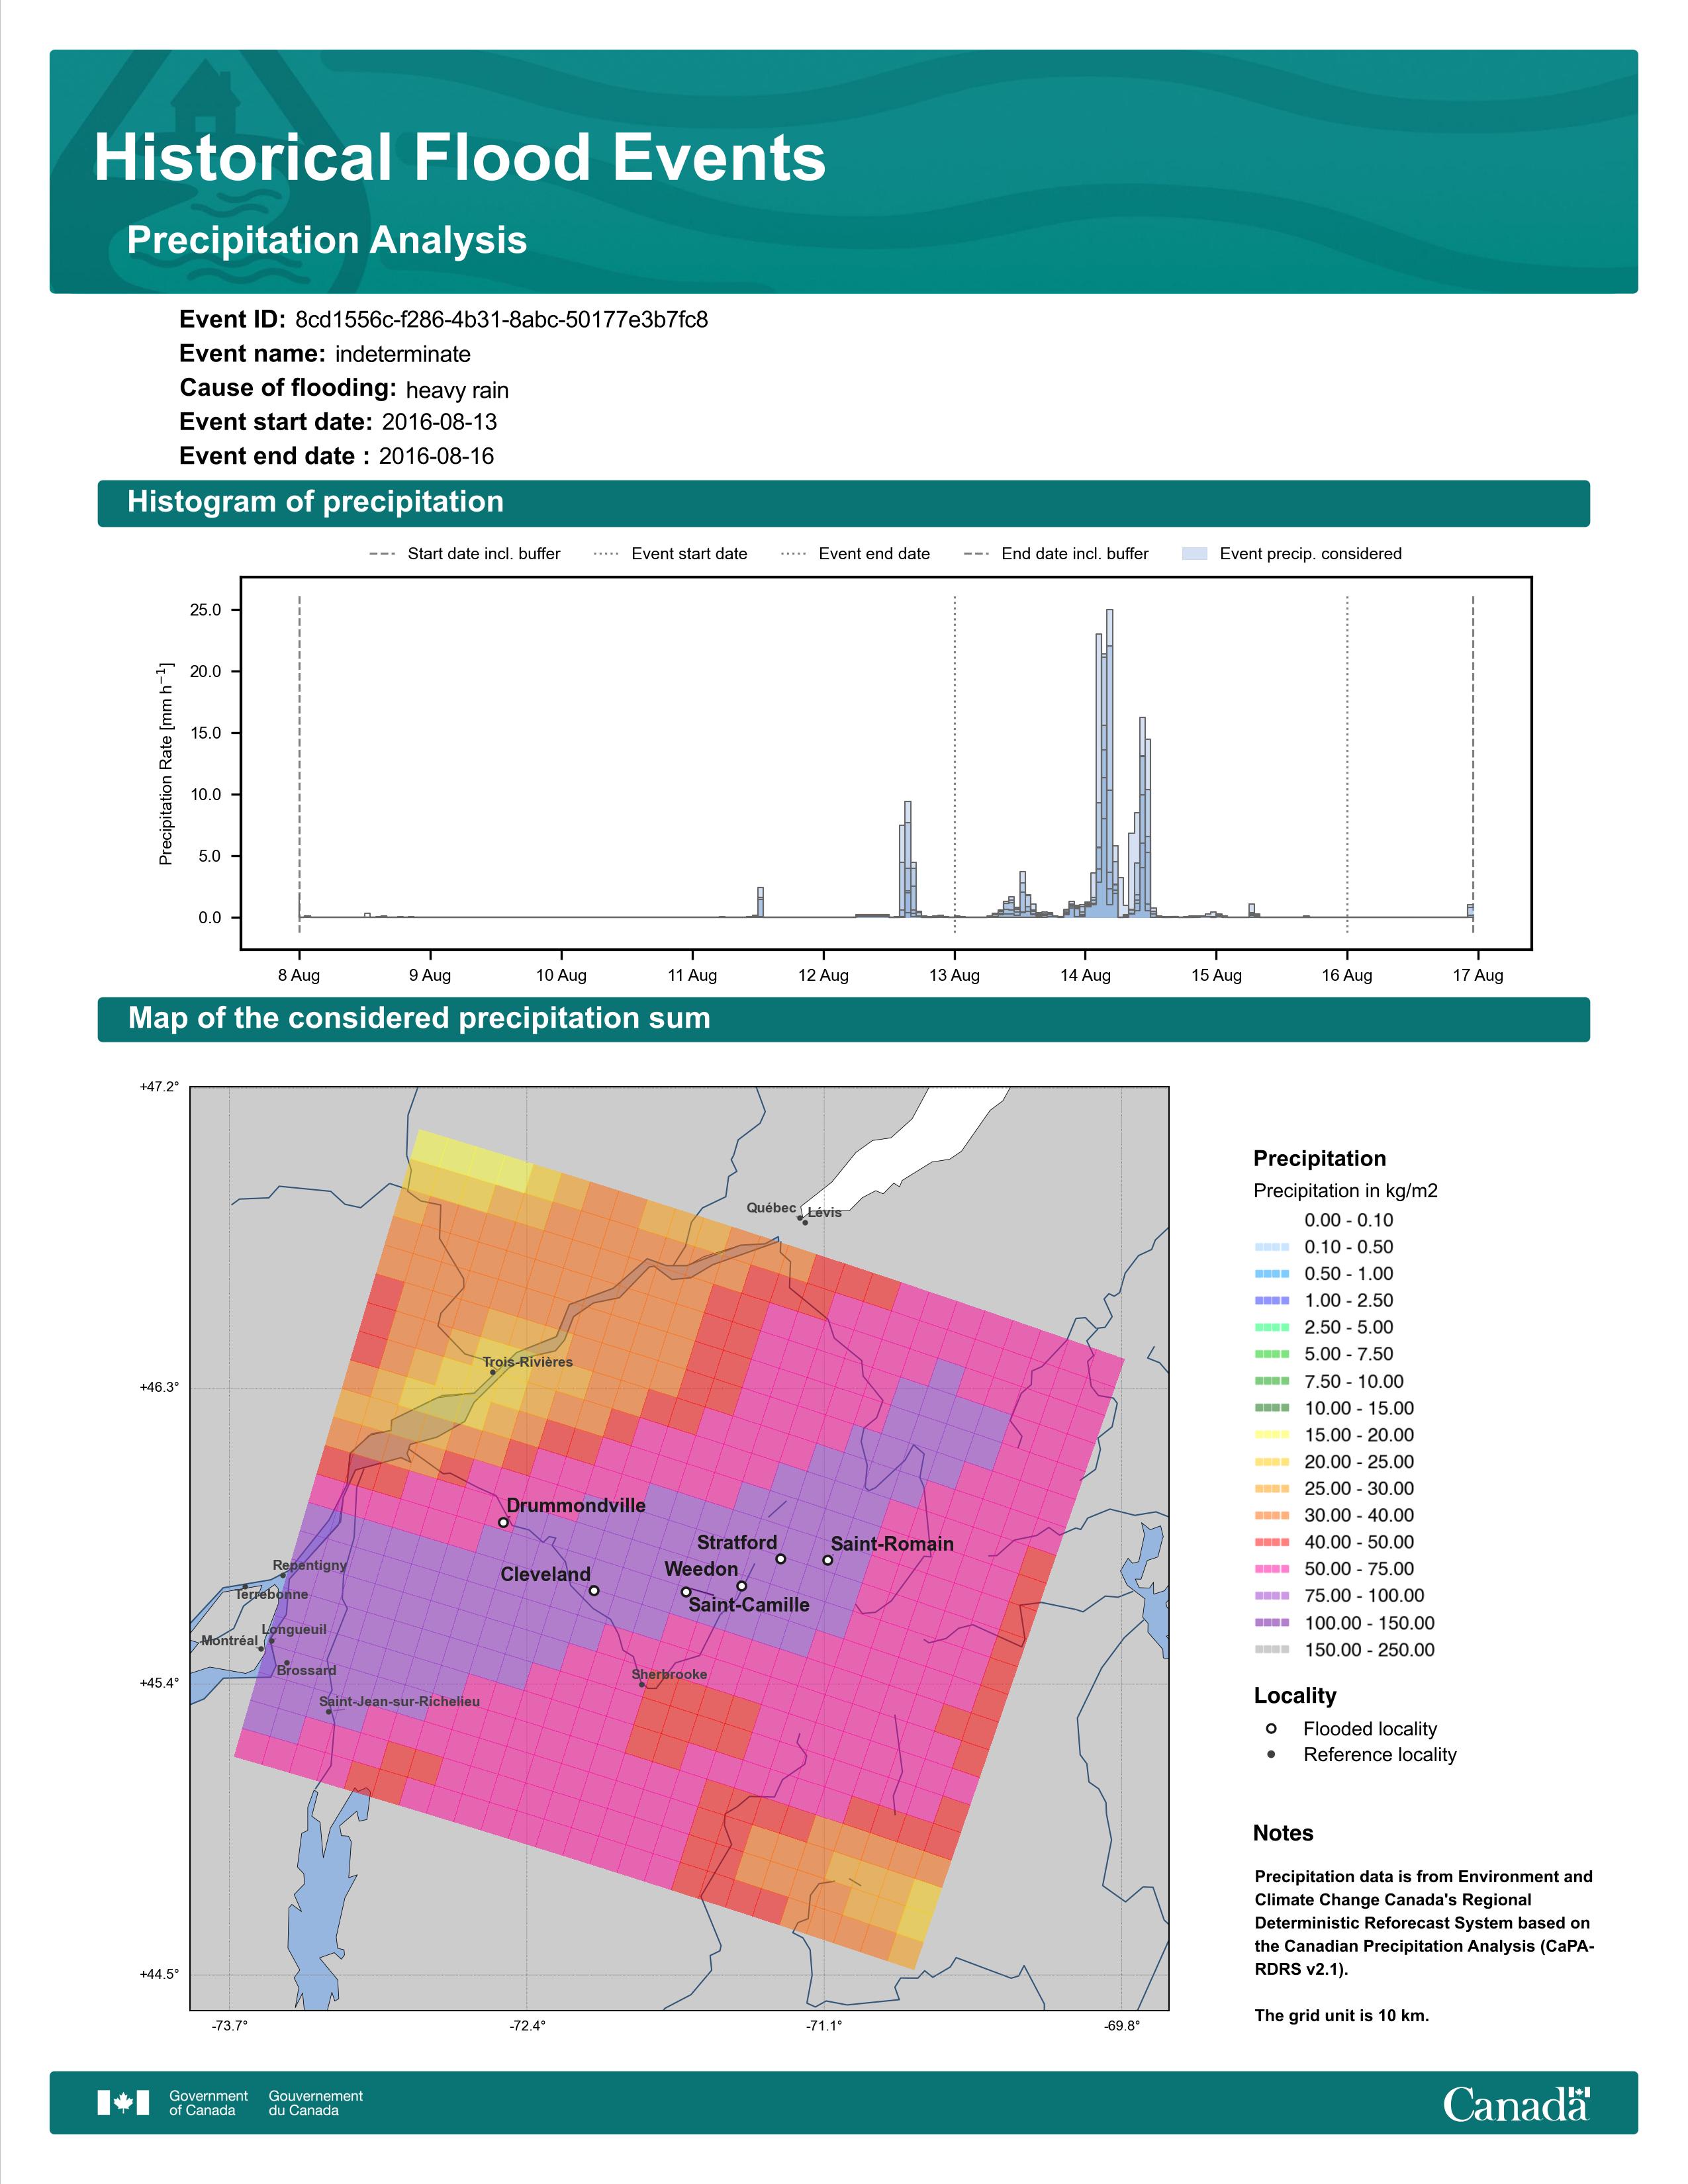Click the Saint-Romain flooded locality marker

828,1560
